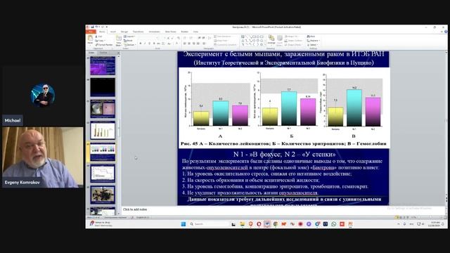Open the Animations ribbon tab
Image resolution: width=450 pixels, height=253 pixels.
154,32
